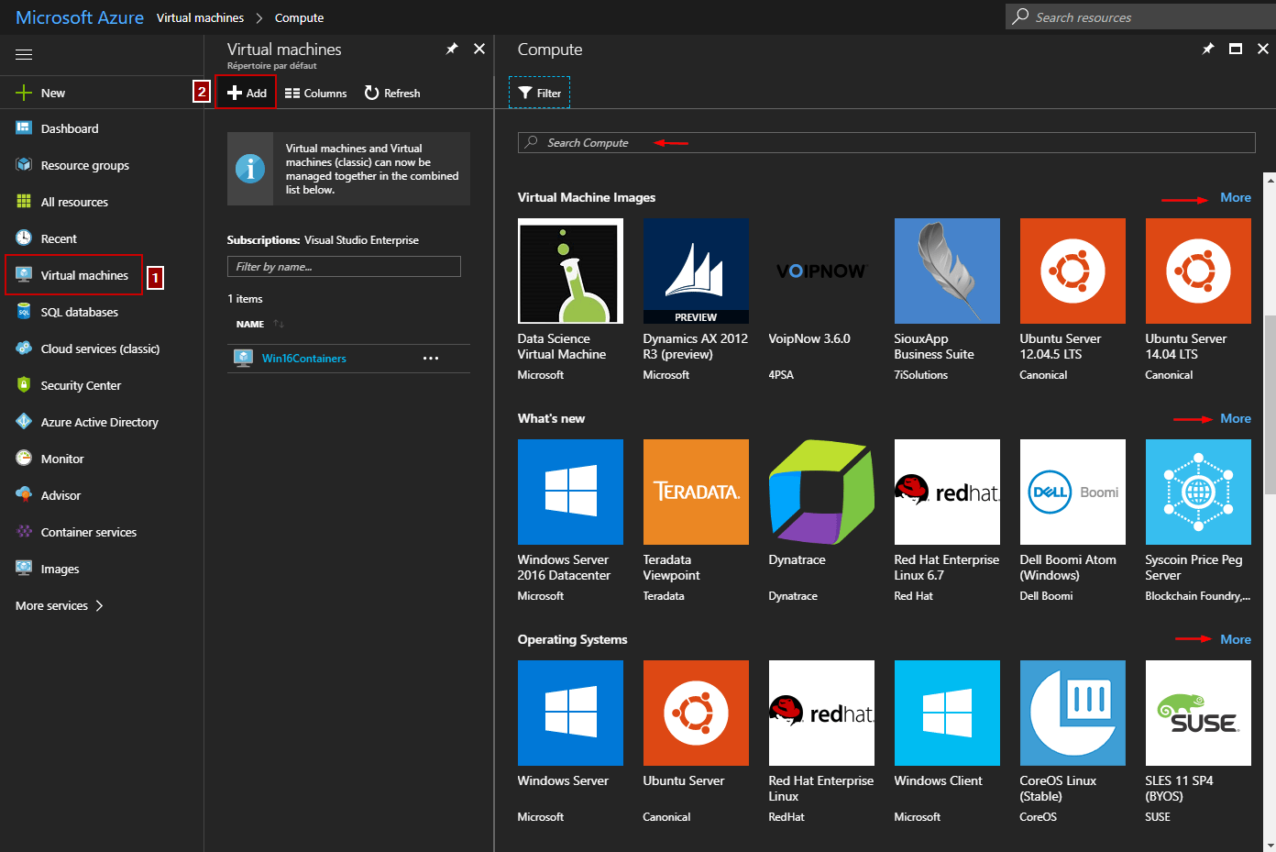Select Windows Server 2016 Datacenter tile

570,521
